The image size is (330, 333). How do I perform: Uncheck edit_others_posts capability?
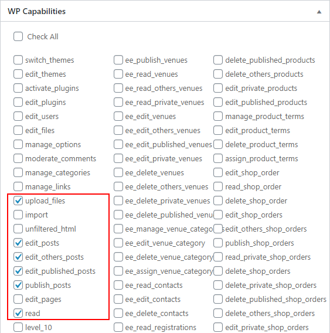click(x=18, y=257)
